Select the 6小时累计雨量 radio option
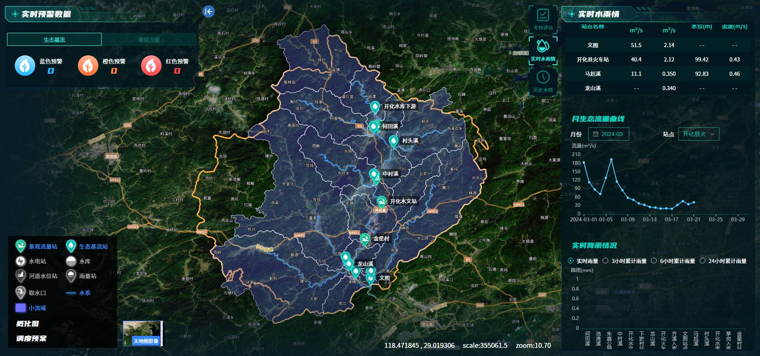 (673, 261)
